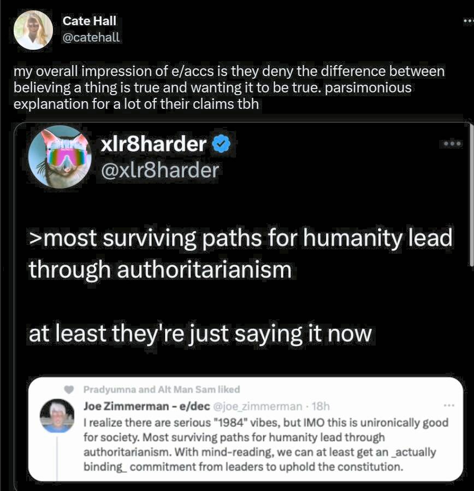Click the "at least they're just saying it now" line

pyautogui.click(x=200, y=334)
